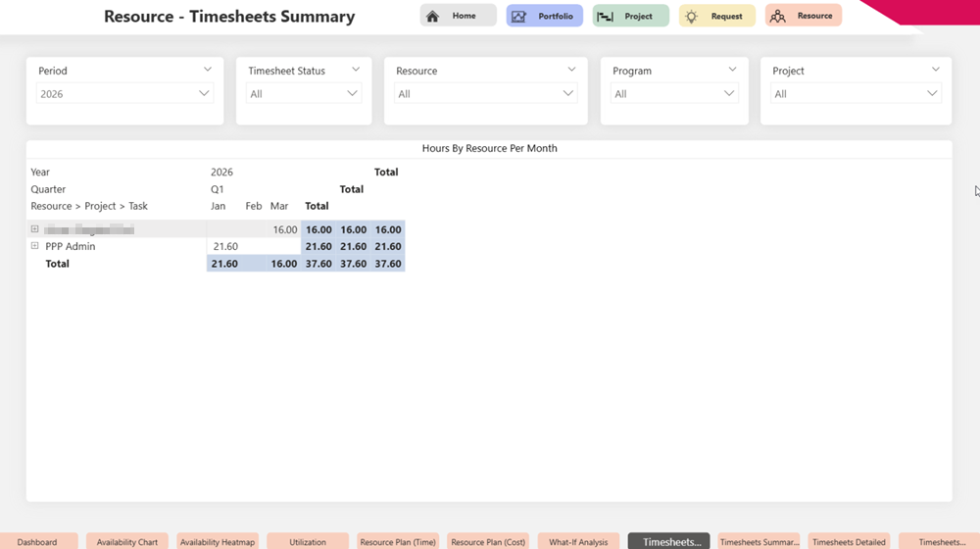Screen dimensions: 980x549
Task: Switch to the Dashboard tab
Action: click(37, 541)
